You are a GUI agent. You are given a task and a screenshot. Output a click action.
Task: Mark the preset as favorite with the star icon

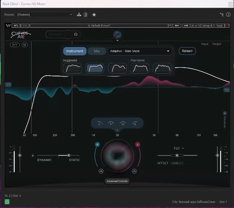click(x=94, y=15)
